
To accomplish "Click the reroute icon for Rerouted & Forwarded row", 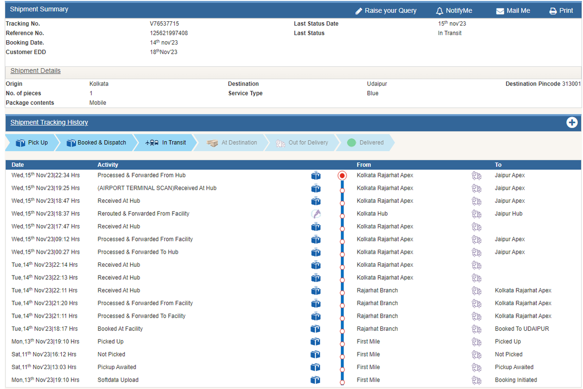I will click(316, 213).
